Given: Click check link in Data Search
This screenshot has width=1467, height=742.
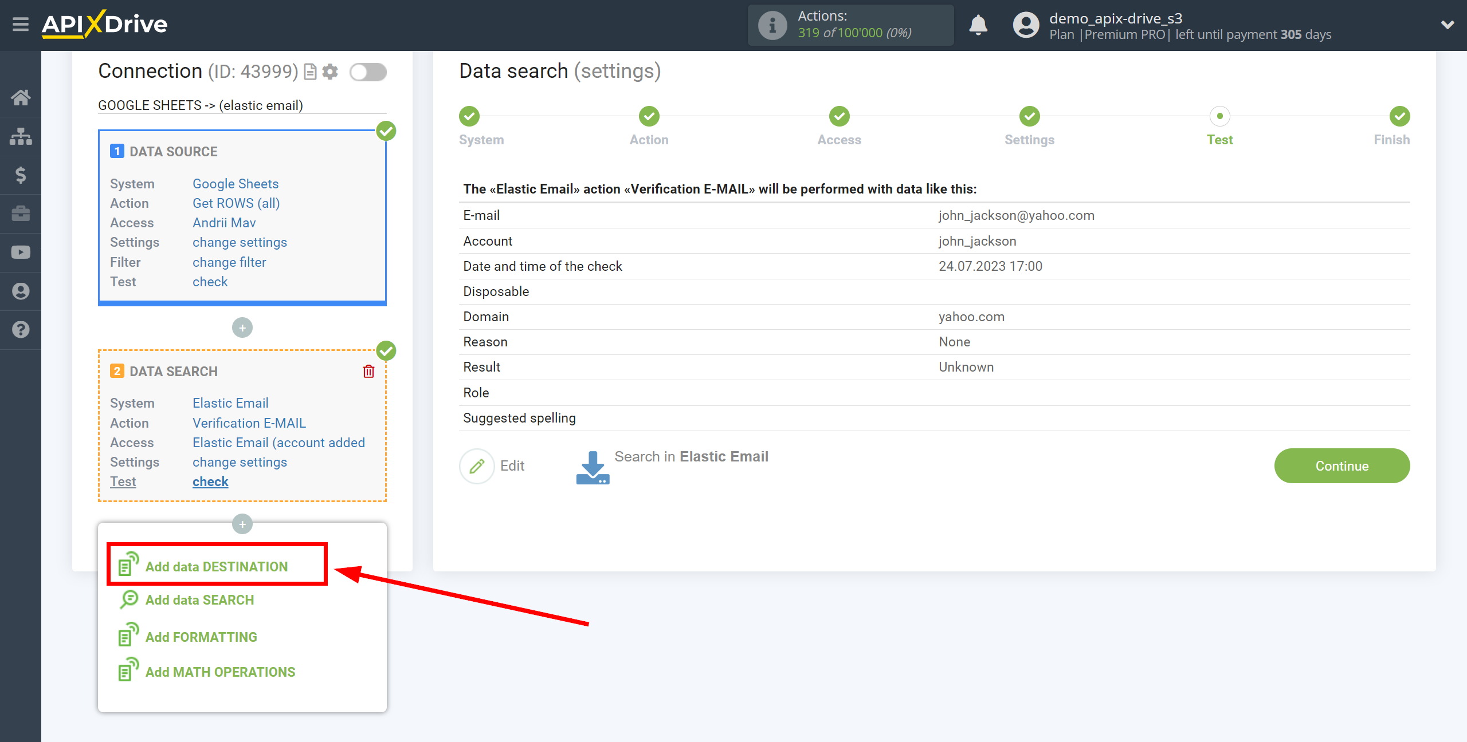Looking at the screenshot, I should point(210,481).
